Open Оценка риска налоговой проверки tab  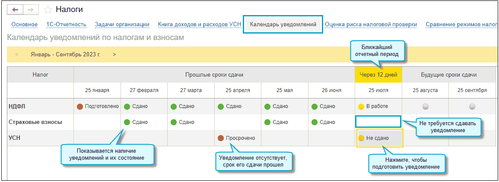(x=371, y=25)
